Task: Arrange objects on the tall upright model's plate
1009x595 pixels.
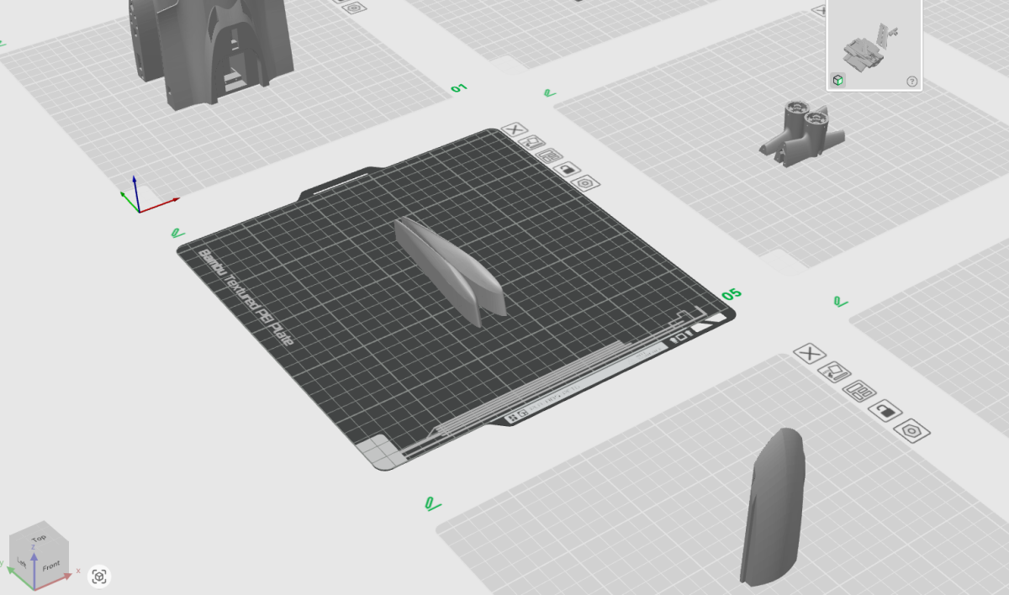Action: coord(859,391)
